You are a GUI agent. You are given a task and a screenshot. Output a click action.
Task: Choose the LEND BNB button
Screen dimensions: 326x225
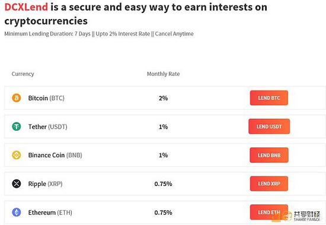269,155
